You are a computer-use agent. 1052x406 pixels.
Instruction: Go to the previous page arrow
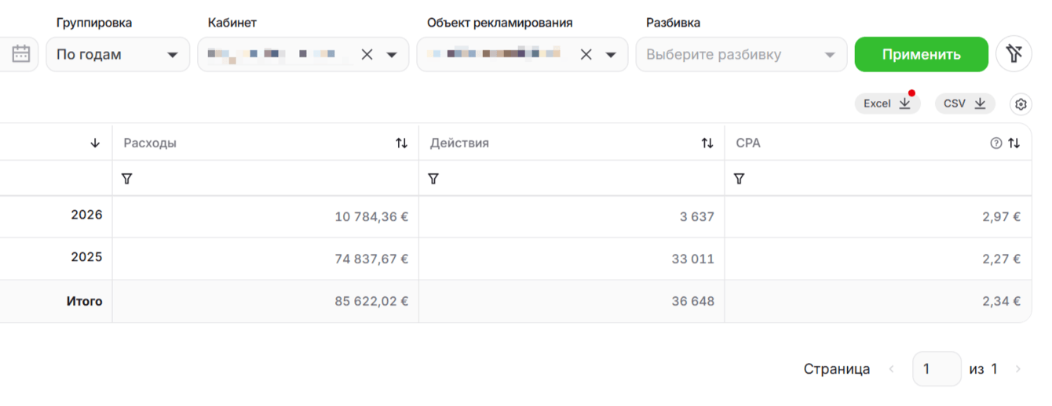[x=891, y=369]
